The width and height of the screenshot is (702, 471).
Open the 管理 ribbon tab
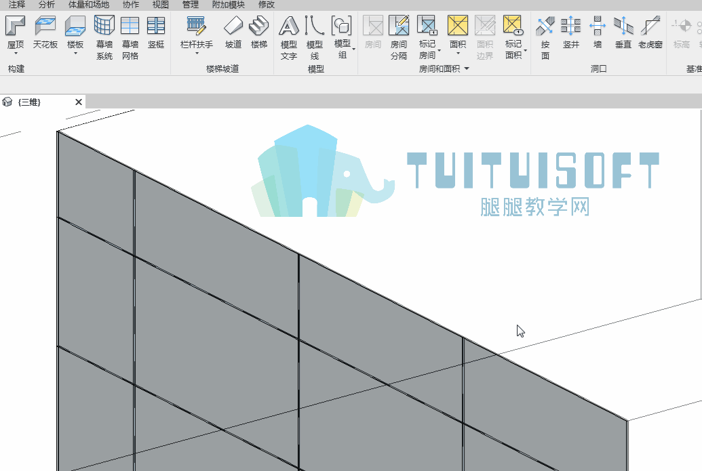(191, 5)
